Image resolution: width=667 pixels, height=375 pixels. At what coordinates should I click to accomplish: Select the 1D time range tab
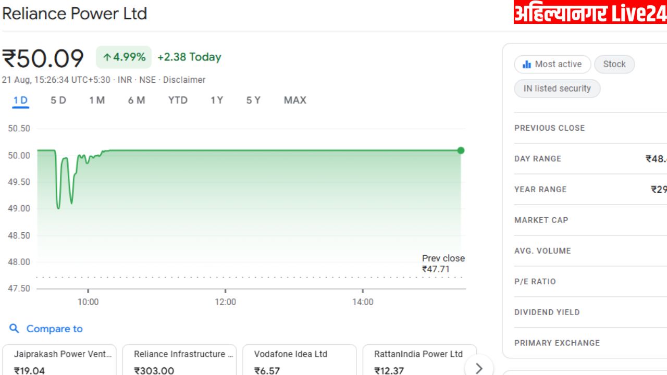tap(21, 100)
